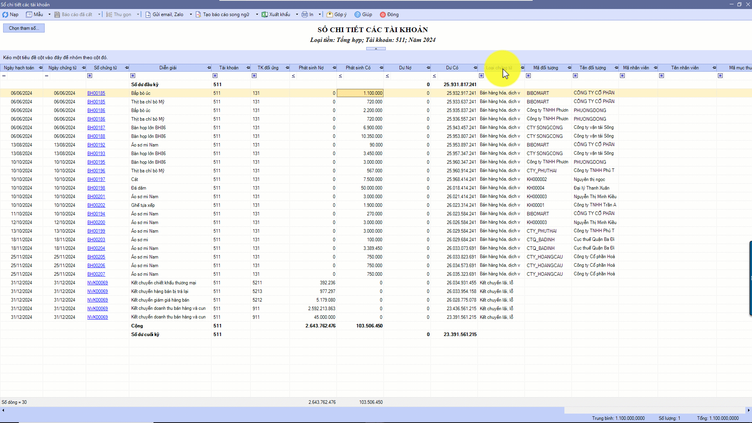The height and width of the screenshot is (423, 752).
Task: Open voucher link NVK00069 for chiết khấu row
Action: point(98,283)
